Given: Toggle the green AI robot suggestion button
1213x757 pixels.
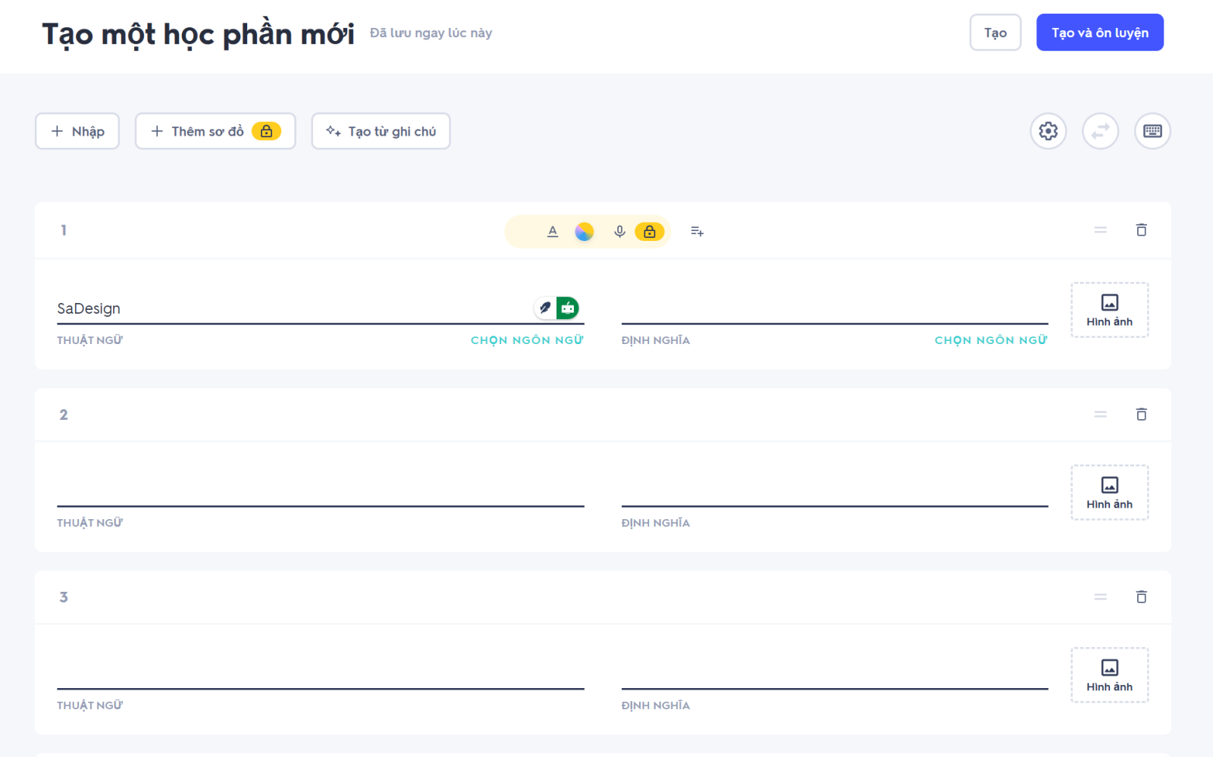Looking at the screenshot, I should pos(568,308).
